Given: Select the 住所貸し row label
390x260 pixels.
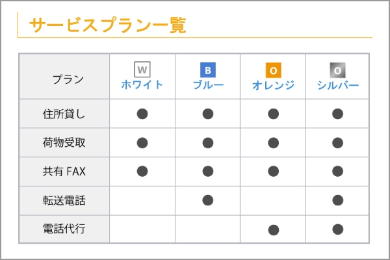Looking at the screenshot, I should click(64, 114).
